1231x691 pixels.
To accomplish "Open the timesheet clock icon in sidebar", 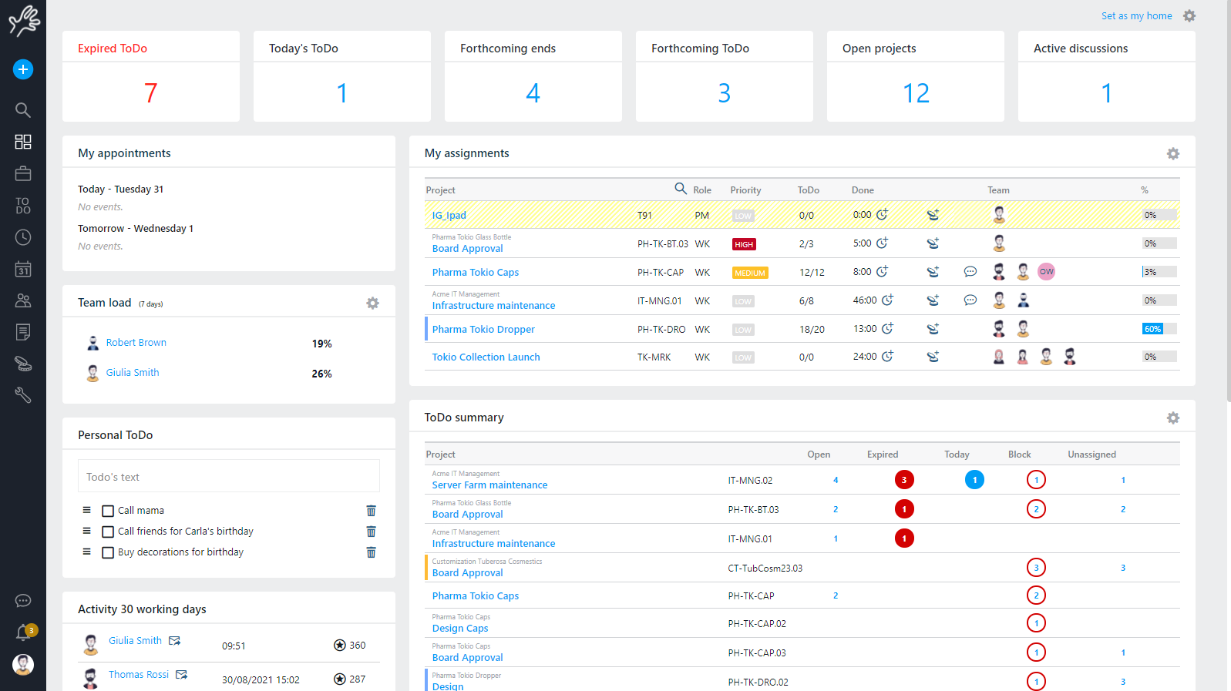I will (23, 237).
